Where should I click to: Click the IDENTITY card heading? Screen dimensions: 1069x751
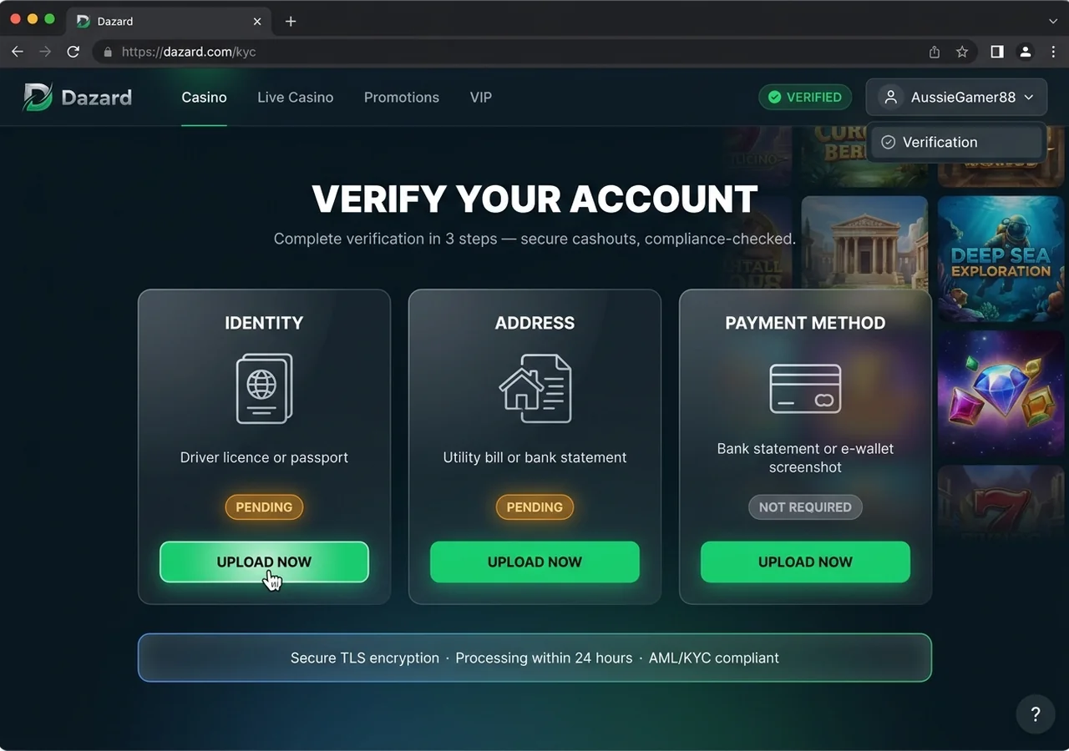click(264, 323)
